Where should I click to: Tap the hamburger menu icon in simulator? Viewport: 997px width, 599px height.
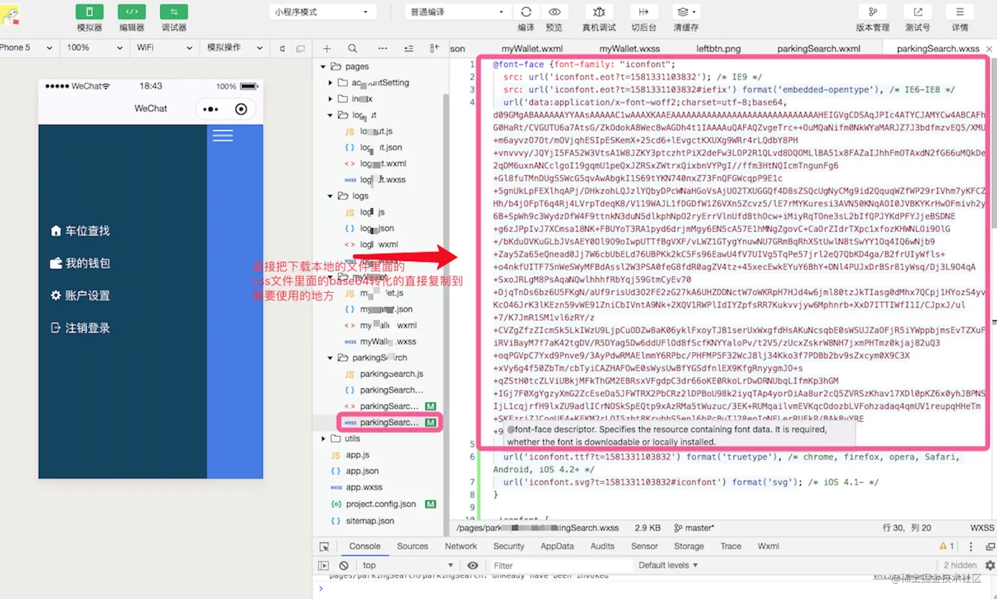click(x=223, y=136)
